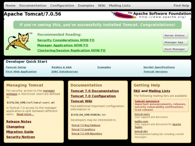Open Security Considerations HOW-TO link
This screenshot has height=146, width=195.
tap(66, 40)
